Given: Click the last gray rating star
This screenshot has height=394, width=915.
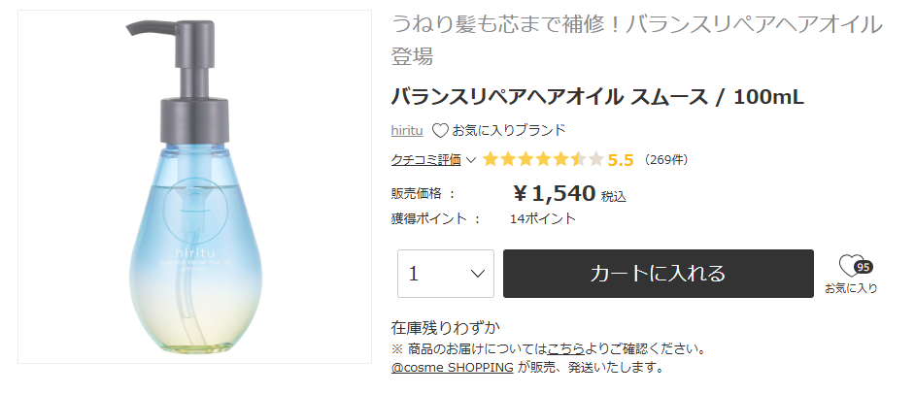Looking at the screenshot, I should (x=595, y=159).
